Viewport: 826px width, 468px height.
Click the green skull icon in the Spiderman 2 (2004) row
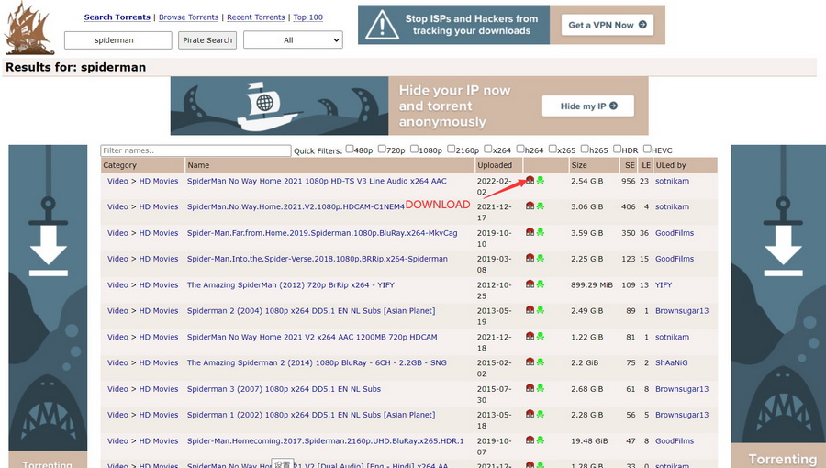[x=541, y=311]
